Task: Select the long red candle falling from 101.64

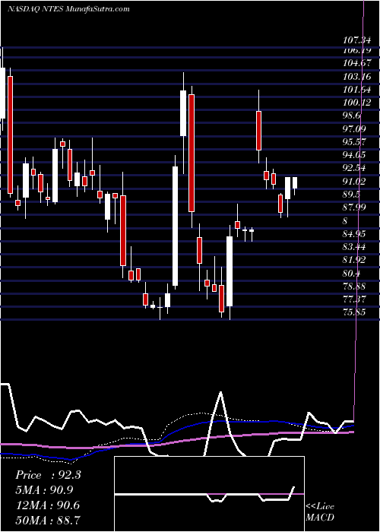Action: pos(192,153)
